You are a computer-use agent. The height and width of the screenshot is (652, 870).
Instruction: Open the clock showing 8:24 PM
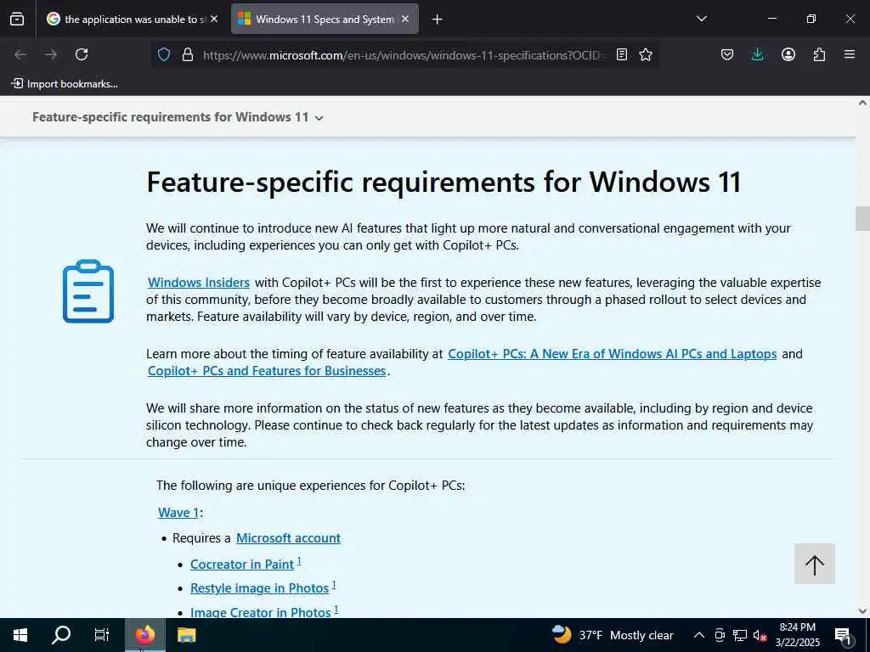(x=797, y=635)
